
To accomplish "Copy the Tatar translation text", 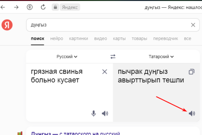I will click(x=192, y=72).
